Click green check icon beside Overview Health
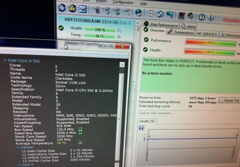The width and height of the screenshot is (240, 167). pos(145,50)
